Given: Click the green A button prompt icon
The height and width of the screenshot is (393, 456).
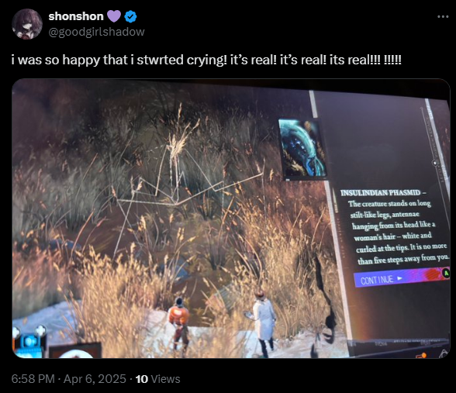Looking at the screenshot, I should pyautogui.click(x=445, y=273).
